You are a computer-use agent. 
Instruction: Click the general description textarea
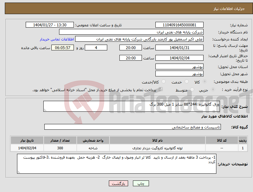click(132, 106)
